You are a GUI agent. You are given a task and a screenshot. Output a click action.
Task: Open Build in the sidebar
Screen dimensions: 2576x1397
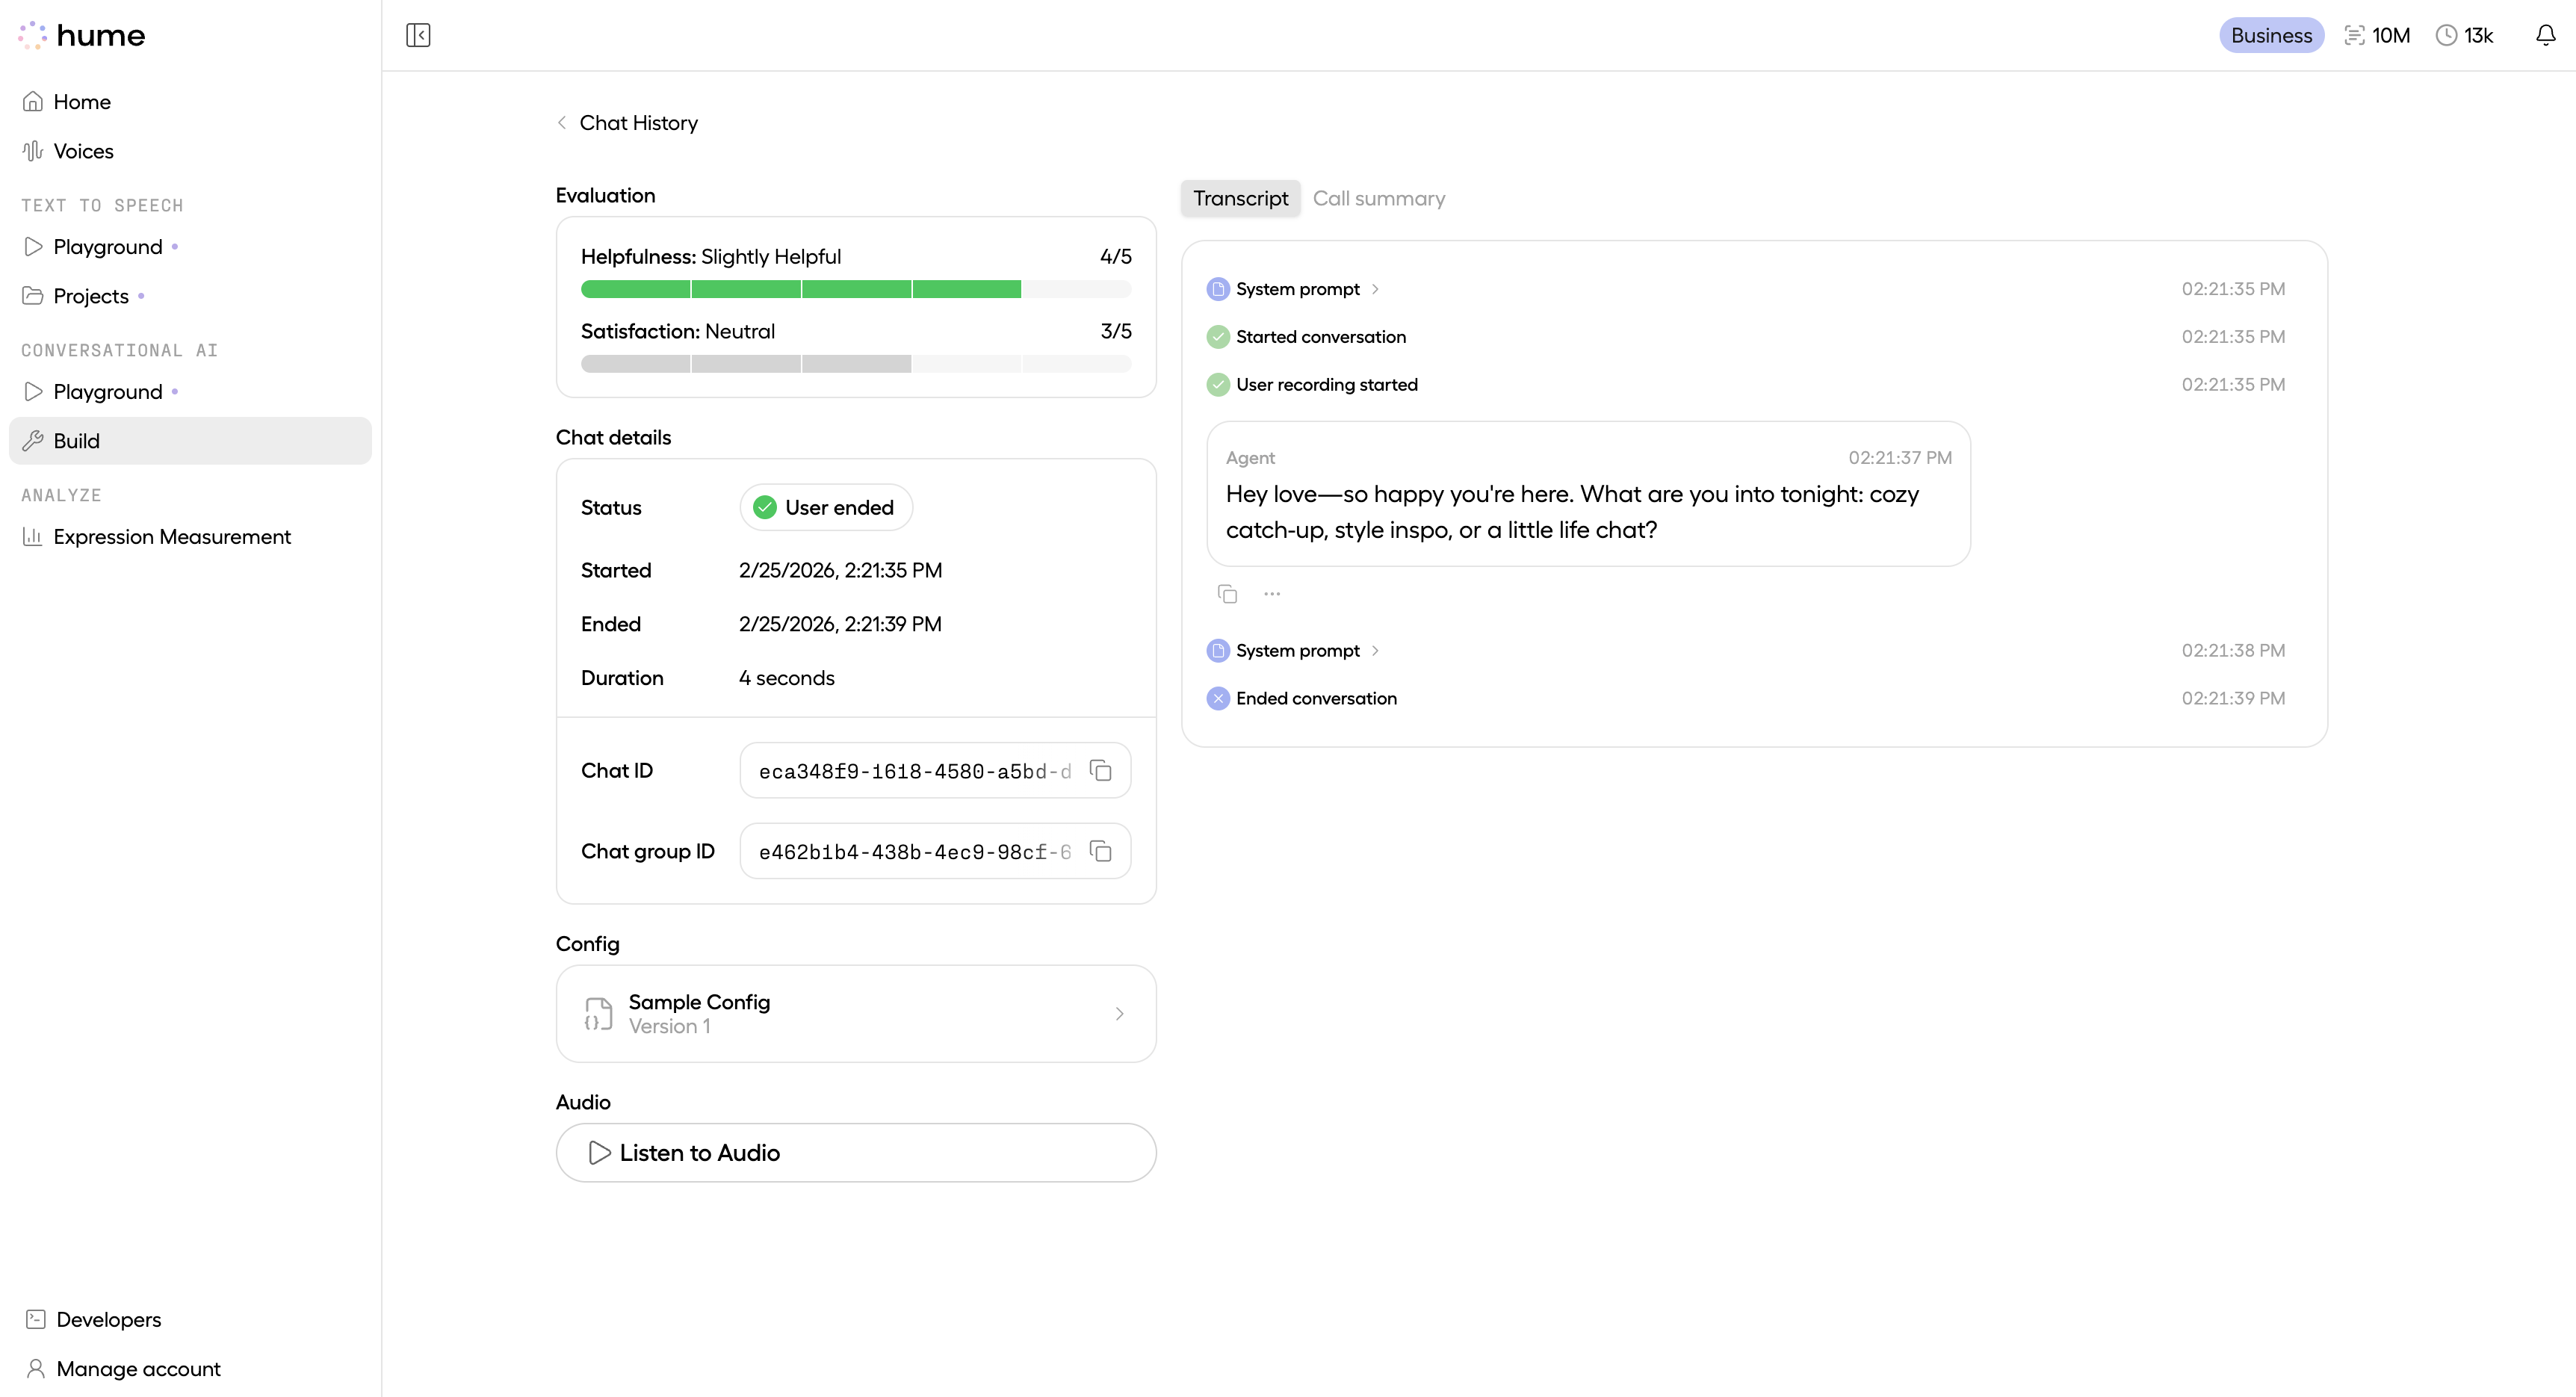click(77, 440)
